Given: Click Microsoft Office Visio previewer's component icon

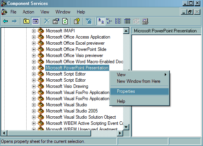Looking at the screenshot, I should [x=41, y=55].
